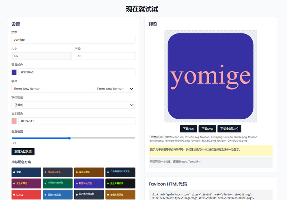Expand the Times New Roman font dropdown
This screenshot has height=200, width=287.
pyautogui.click(x=114, y=88)
